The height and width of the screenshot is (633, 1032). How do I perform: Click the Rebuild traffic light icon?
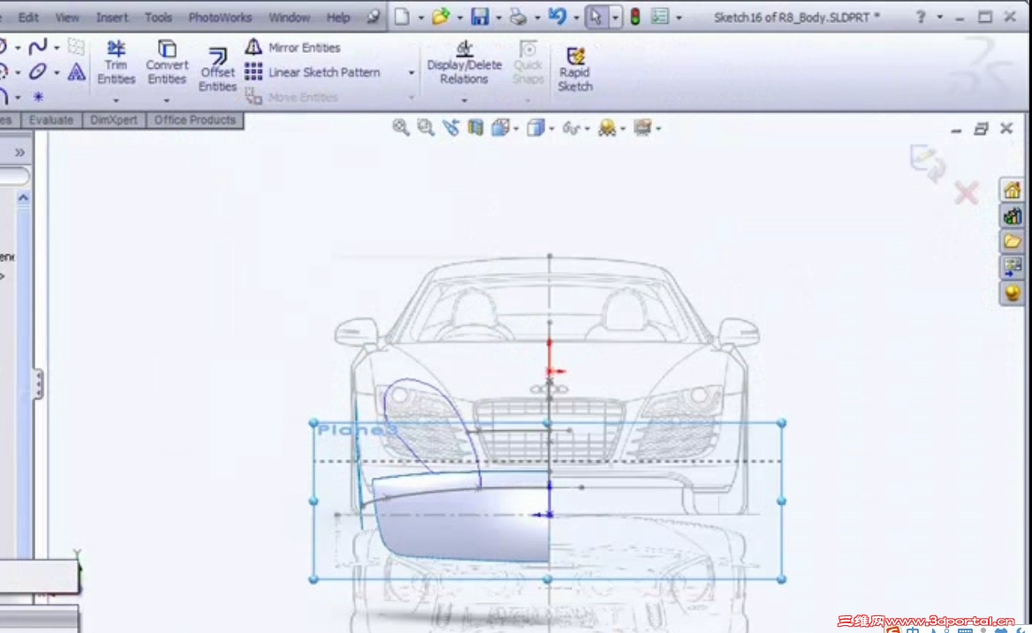click(635, 17)
